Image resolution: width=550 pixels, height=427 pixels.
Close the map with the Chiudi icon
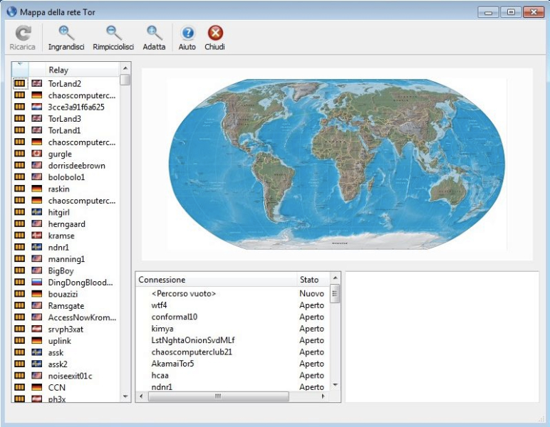214,33
